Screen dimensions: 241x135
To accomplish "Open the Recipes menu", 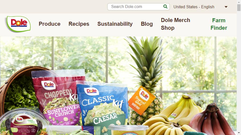I will 79,24.
